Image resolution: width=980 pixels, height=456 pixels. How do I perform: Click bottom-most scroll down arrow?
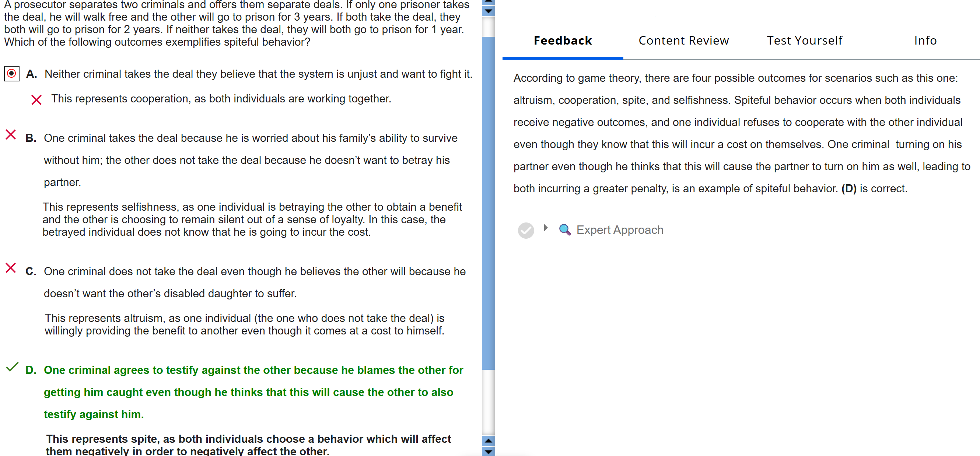(x=488, y=452)
